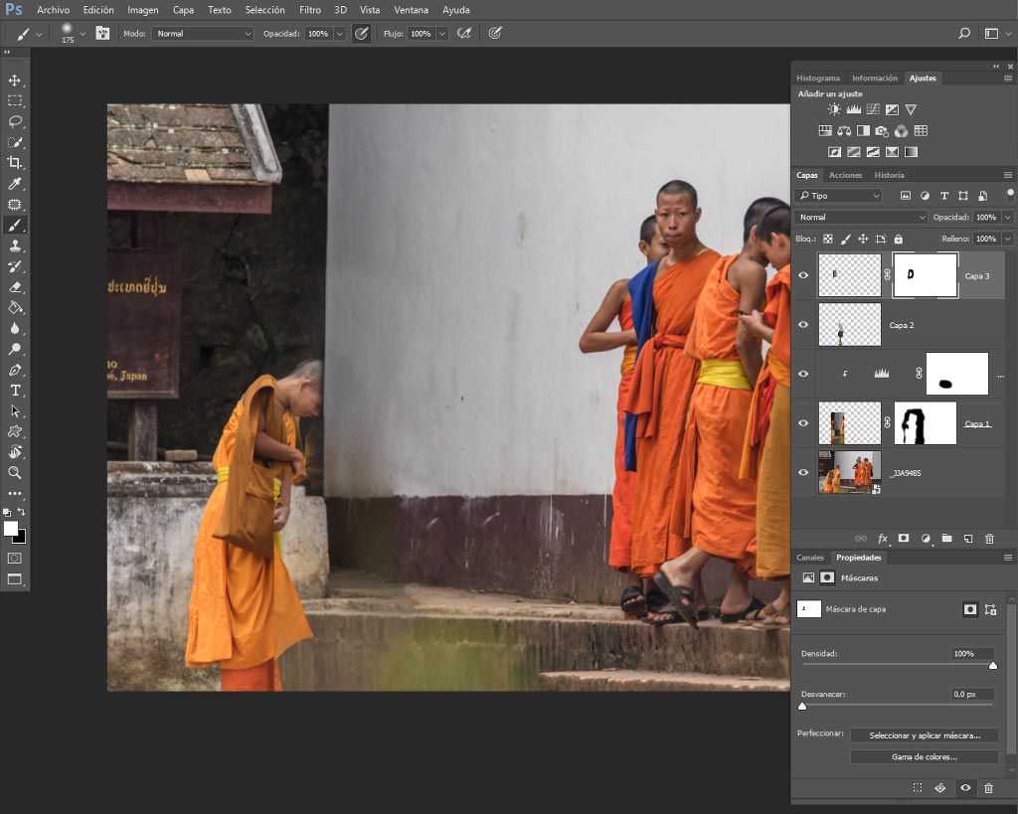
Task: Click the foreground color swatch
Action: [10, 529]
